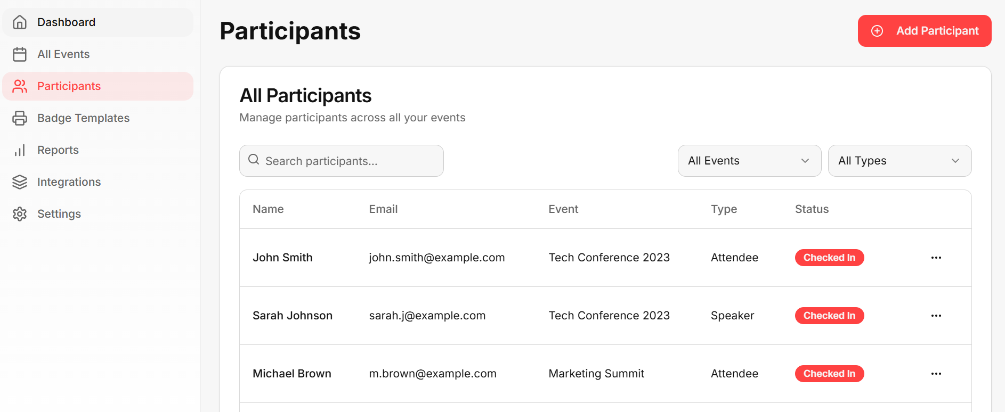Expand the All Events filter dropdown
The height and width of the screenshot is (412, 1005).
coord(749,161)
